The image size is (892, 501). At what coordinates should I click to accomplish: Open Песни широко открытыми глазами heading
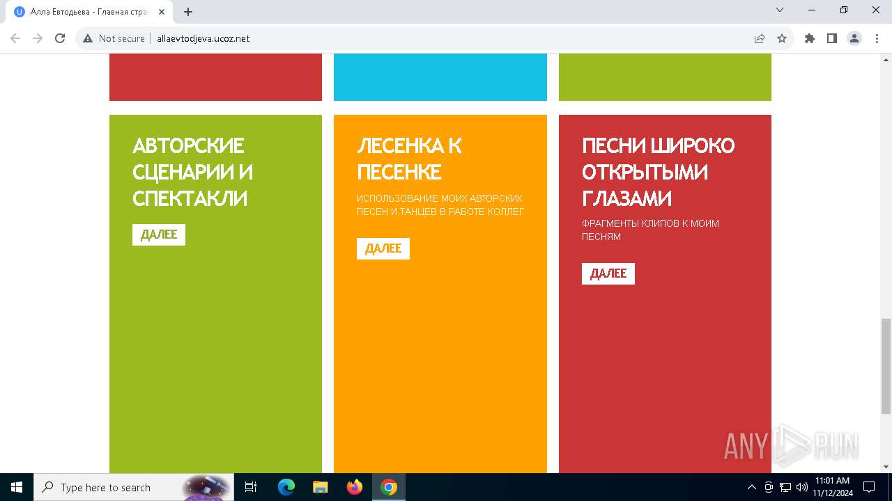click(x=659, y=172)
